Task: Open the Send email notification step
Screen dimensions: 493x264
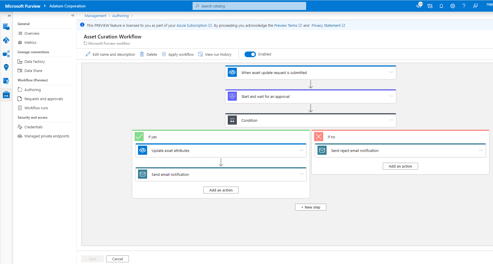Action: tap(221, 174)
